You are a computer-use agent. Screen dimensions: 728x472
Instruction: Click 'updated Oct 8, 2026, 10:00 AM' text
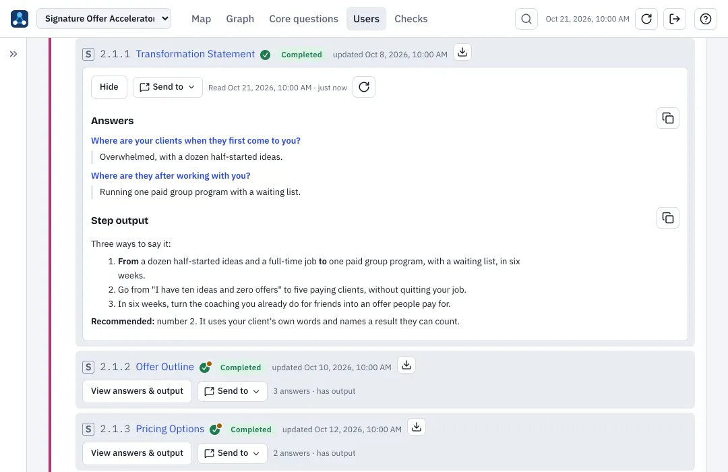(390, 55)
